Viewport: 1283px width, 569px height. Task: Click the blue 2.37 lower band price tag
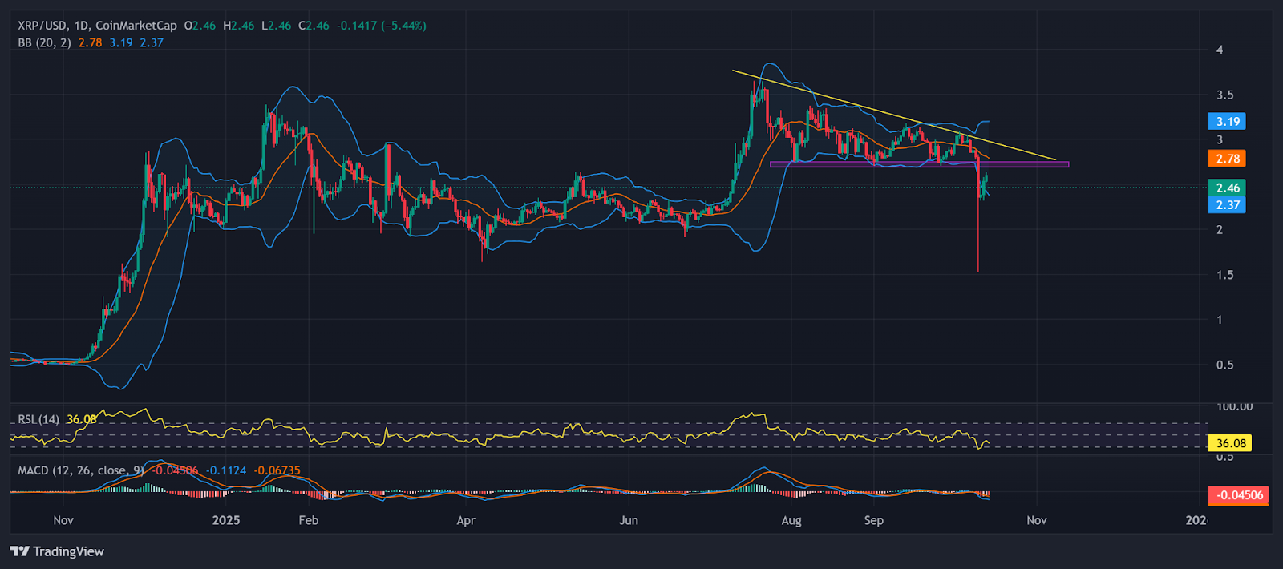click(x=1227, y=205)
